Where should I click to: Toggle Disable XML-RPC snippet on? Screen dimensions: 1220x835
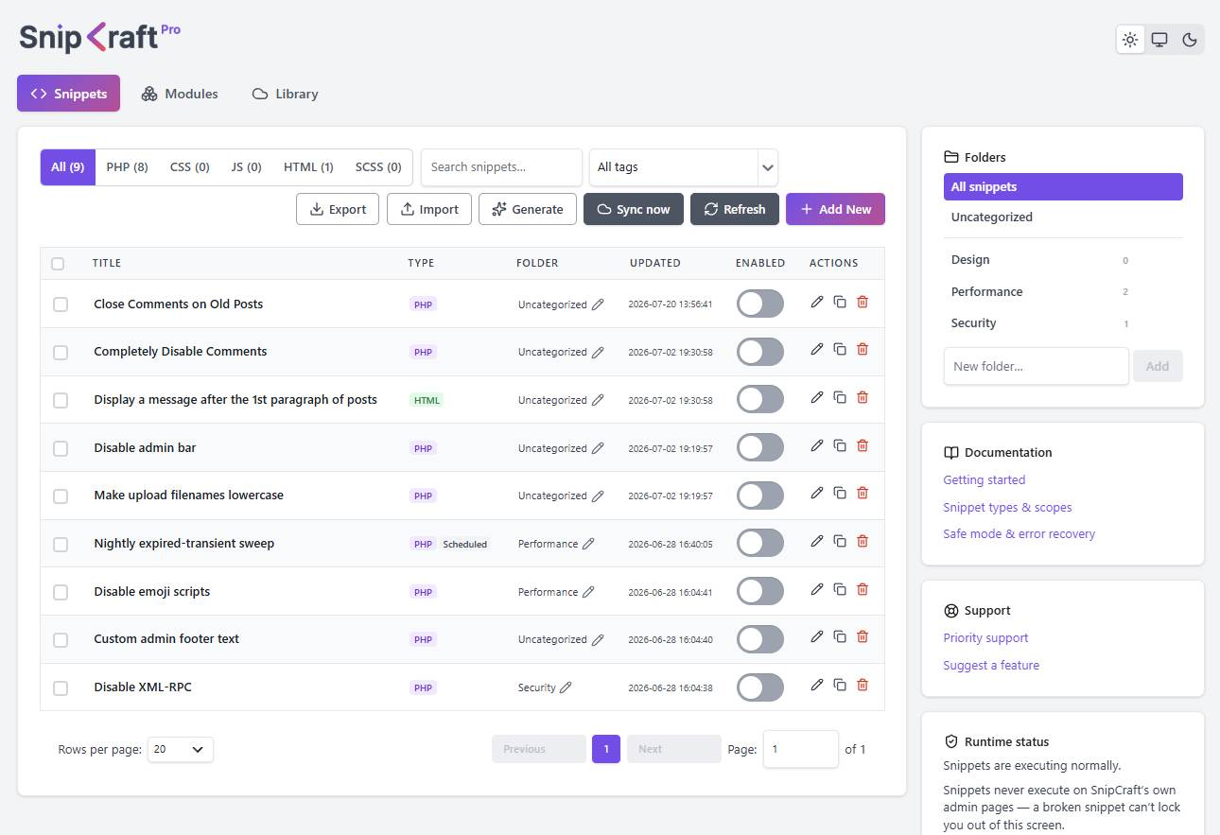(760, 687)
